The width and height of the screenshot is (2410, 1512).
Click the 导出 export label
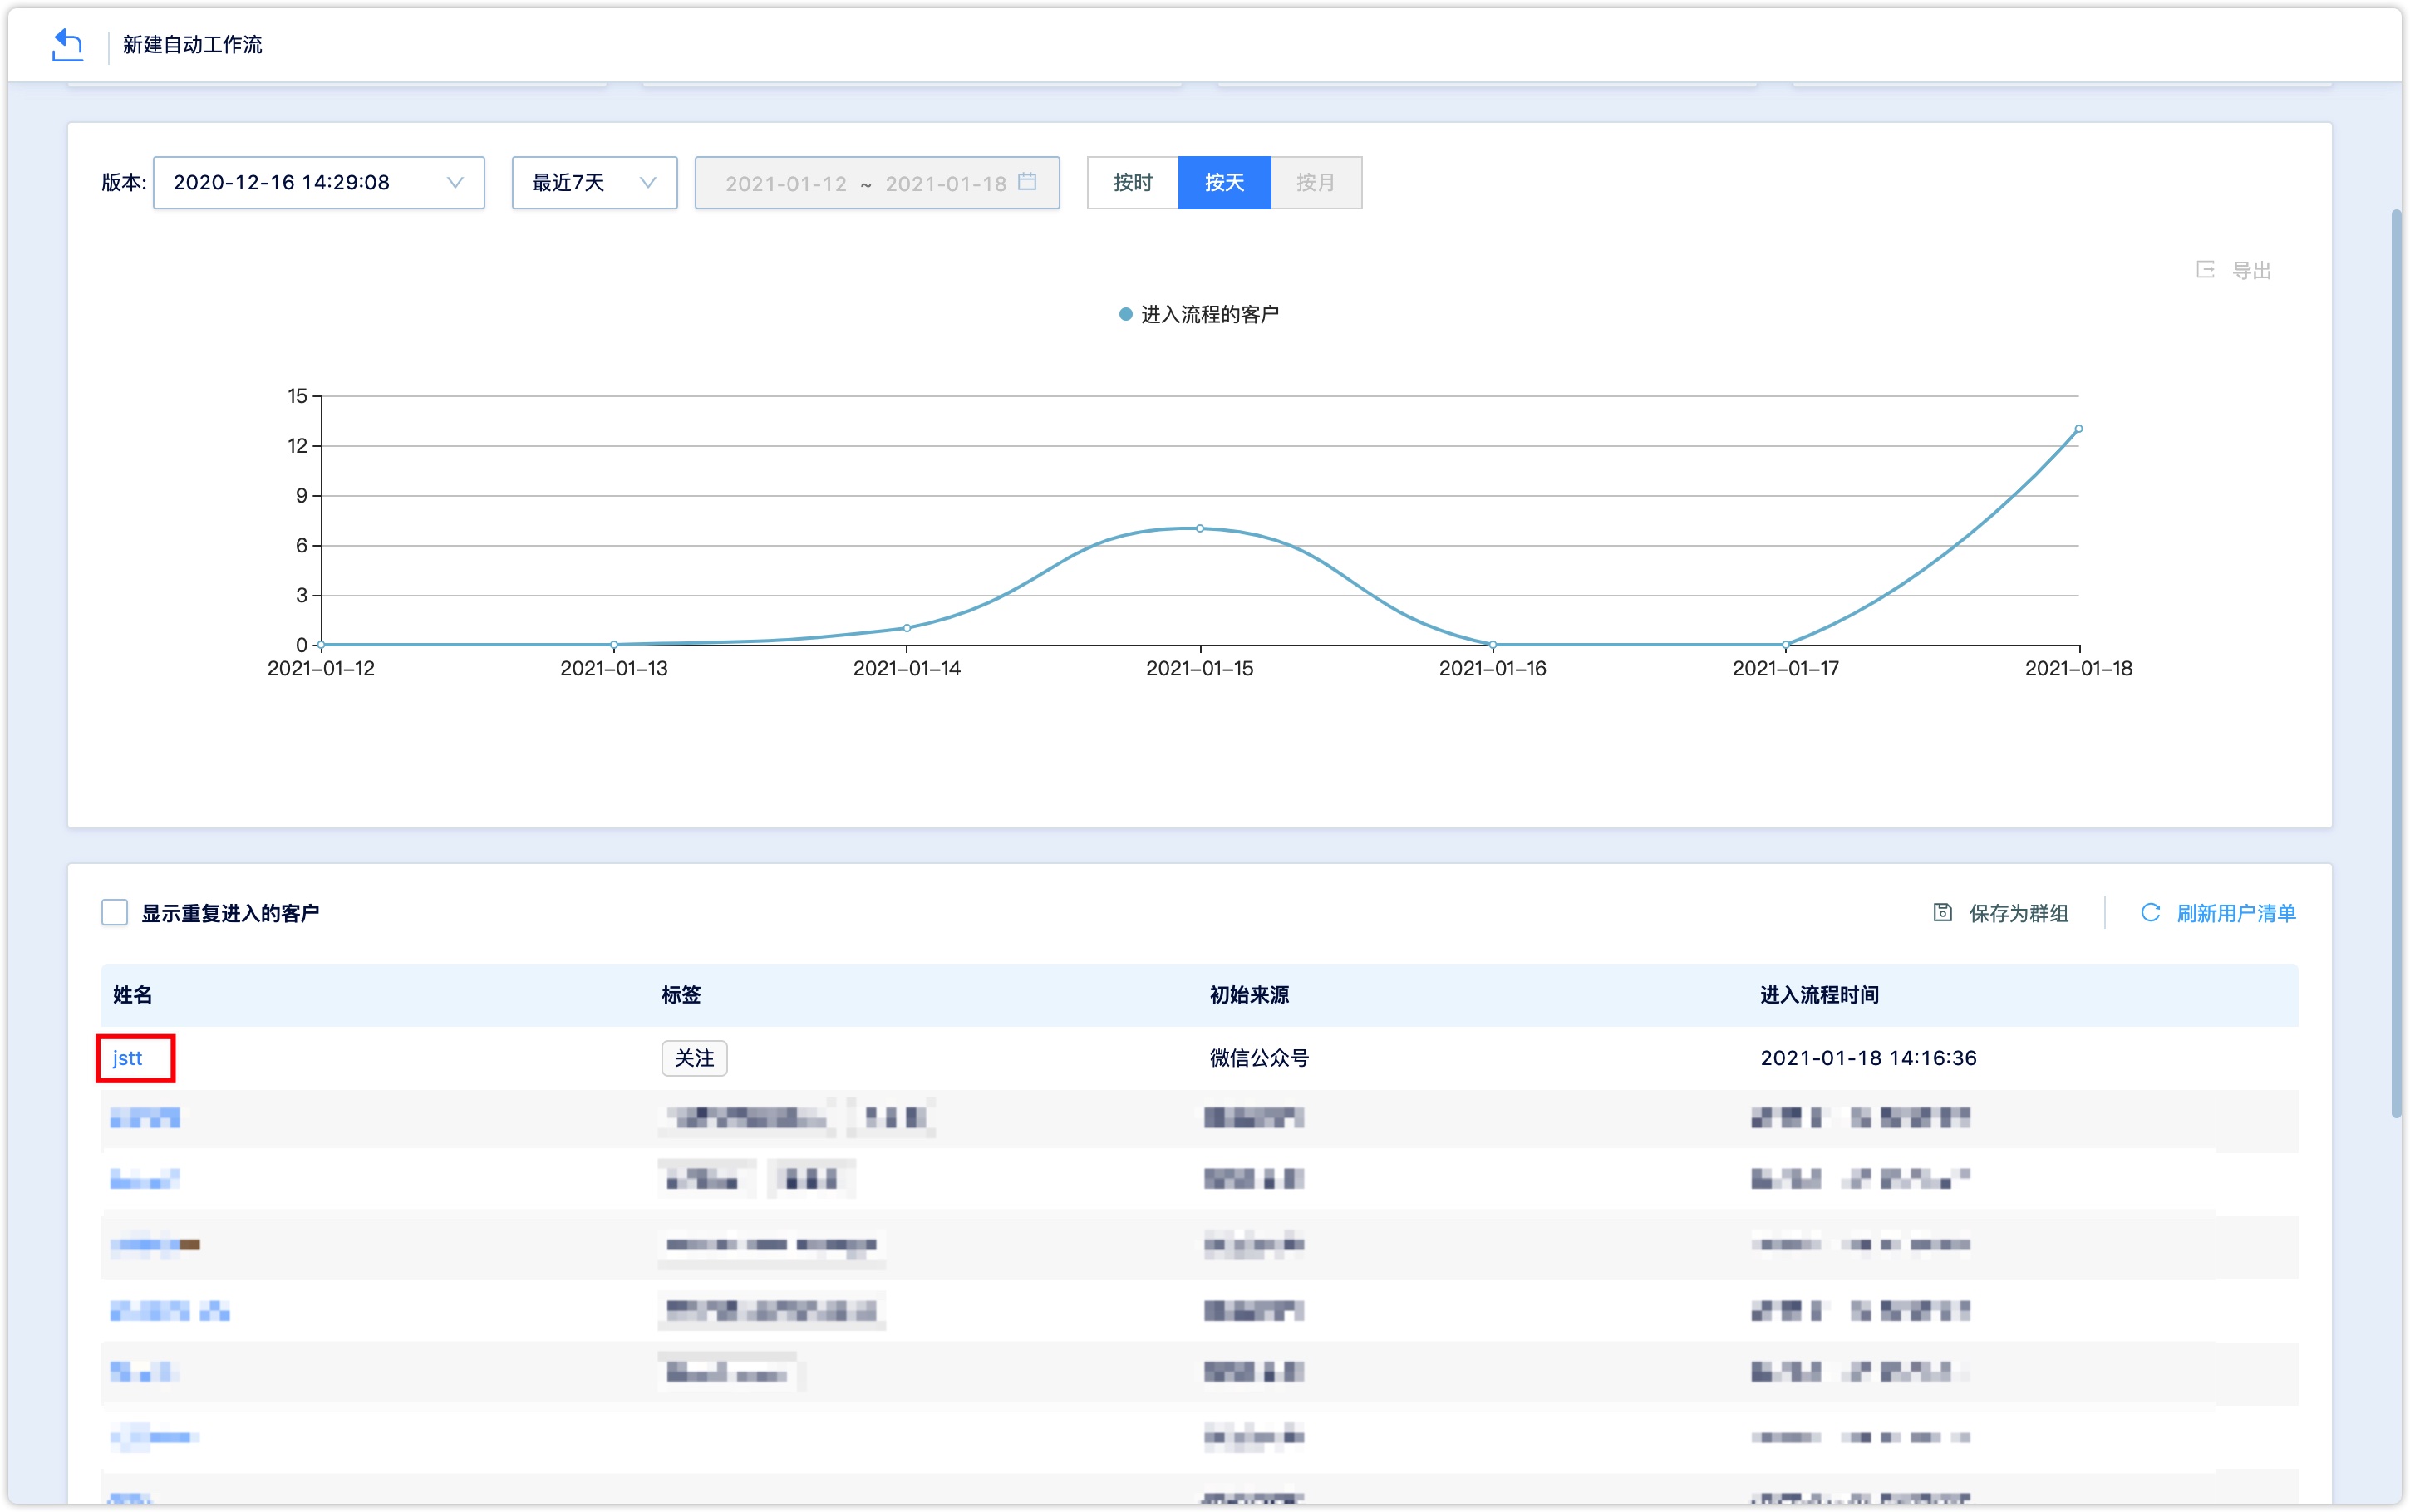click(x=2252, y=270)
